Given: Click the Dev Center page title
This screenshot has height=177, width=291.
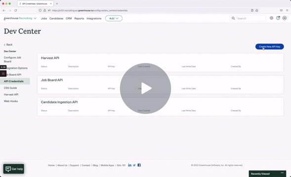Looking at the screenshot, I should click(x=22, y=31).
